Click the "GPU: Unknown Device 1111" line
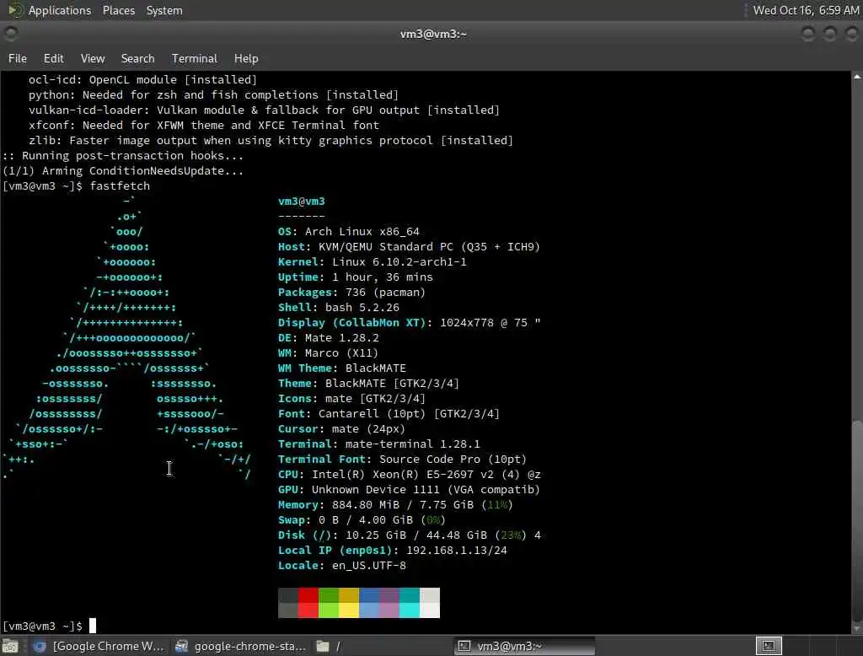Viewport: 863px width, 656px height. click(x=409, y=490)
